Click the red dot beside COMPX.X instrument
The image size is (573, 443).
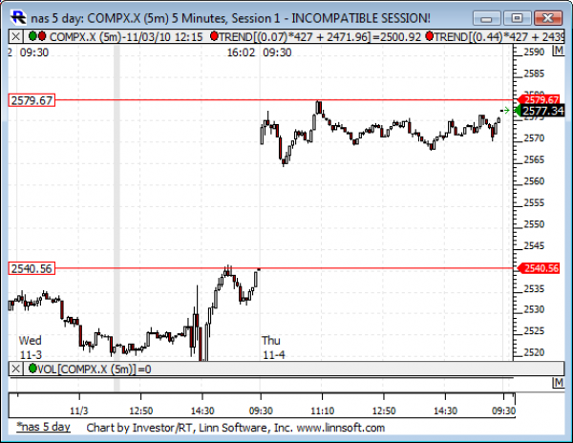pos(42,36)
